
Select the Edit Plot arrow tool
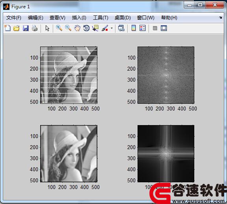[47, 28]
